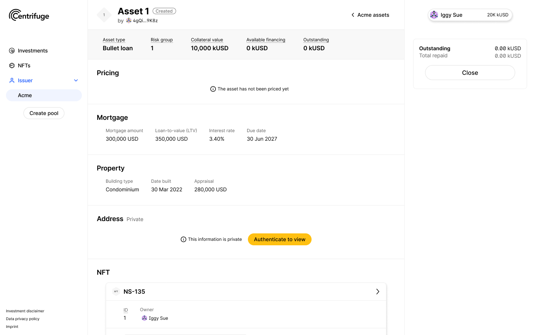This screenshot has height=335, width=536.
Task: Click the Iggy Sue wallet avatar icon
Action: (434, 15)
